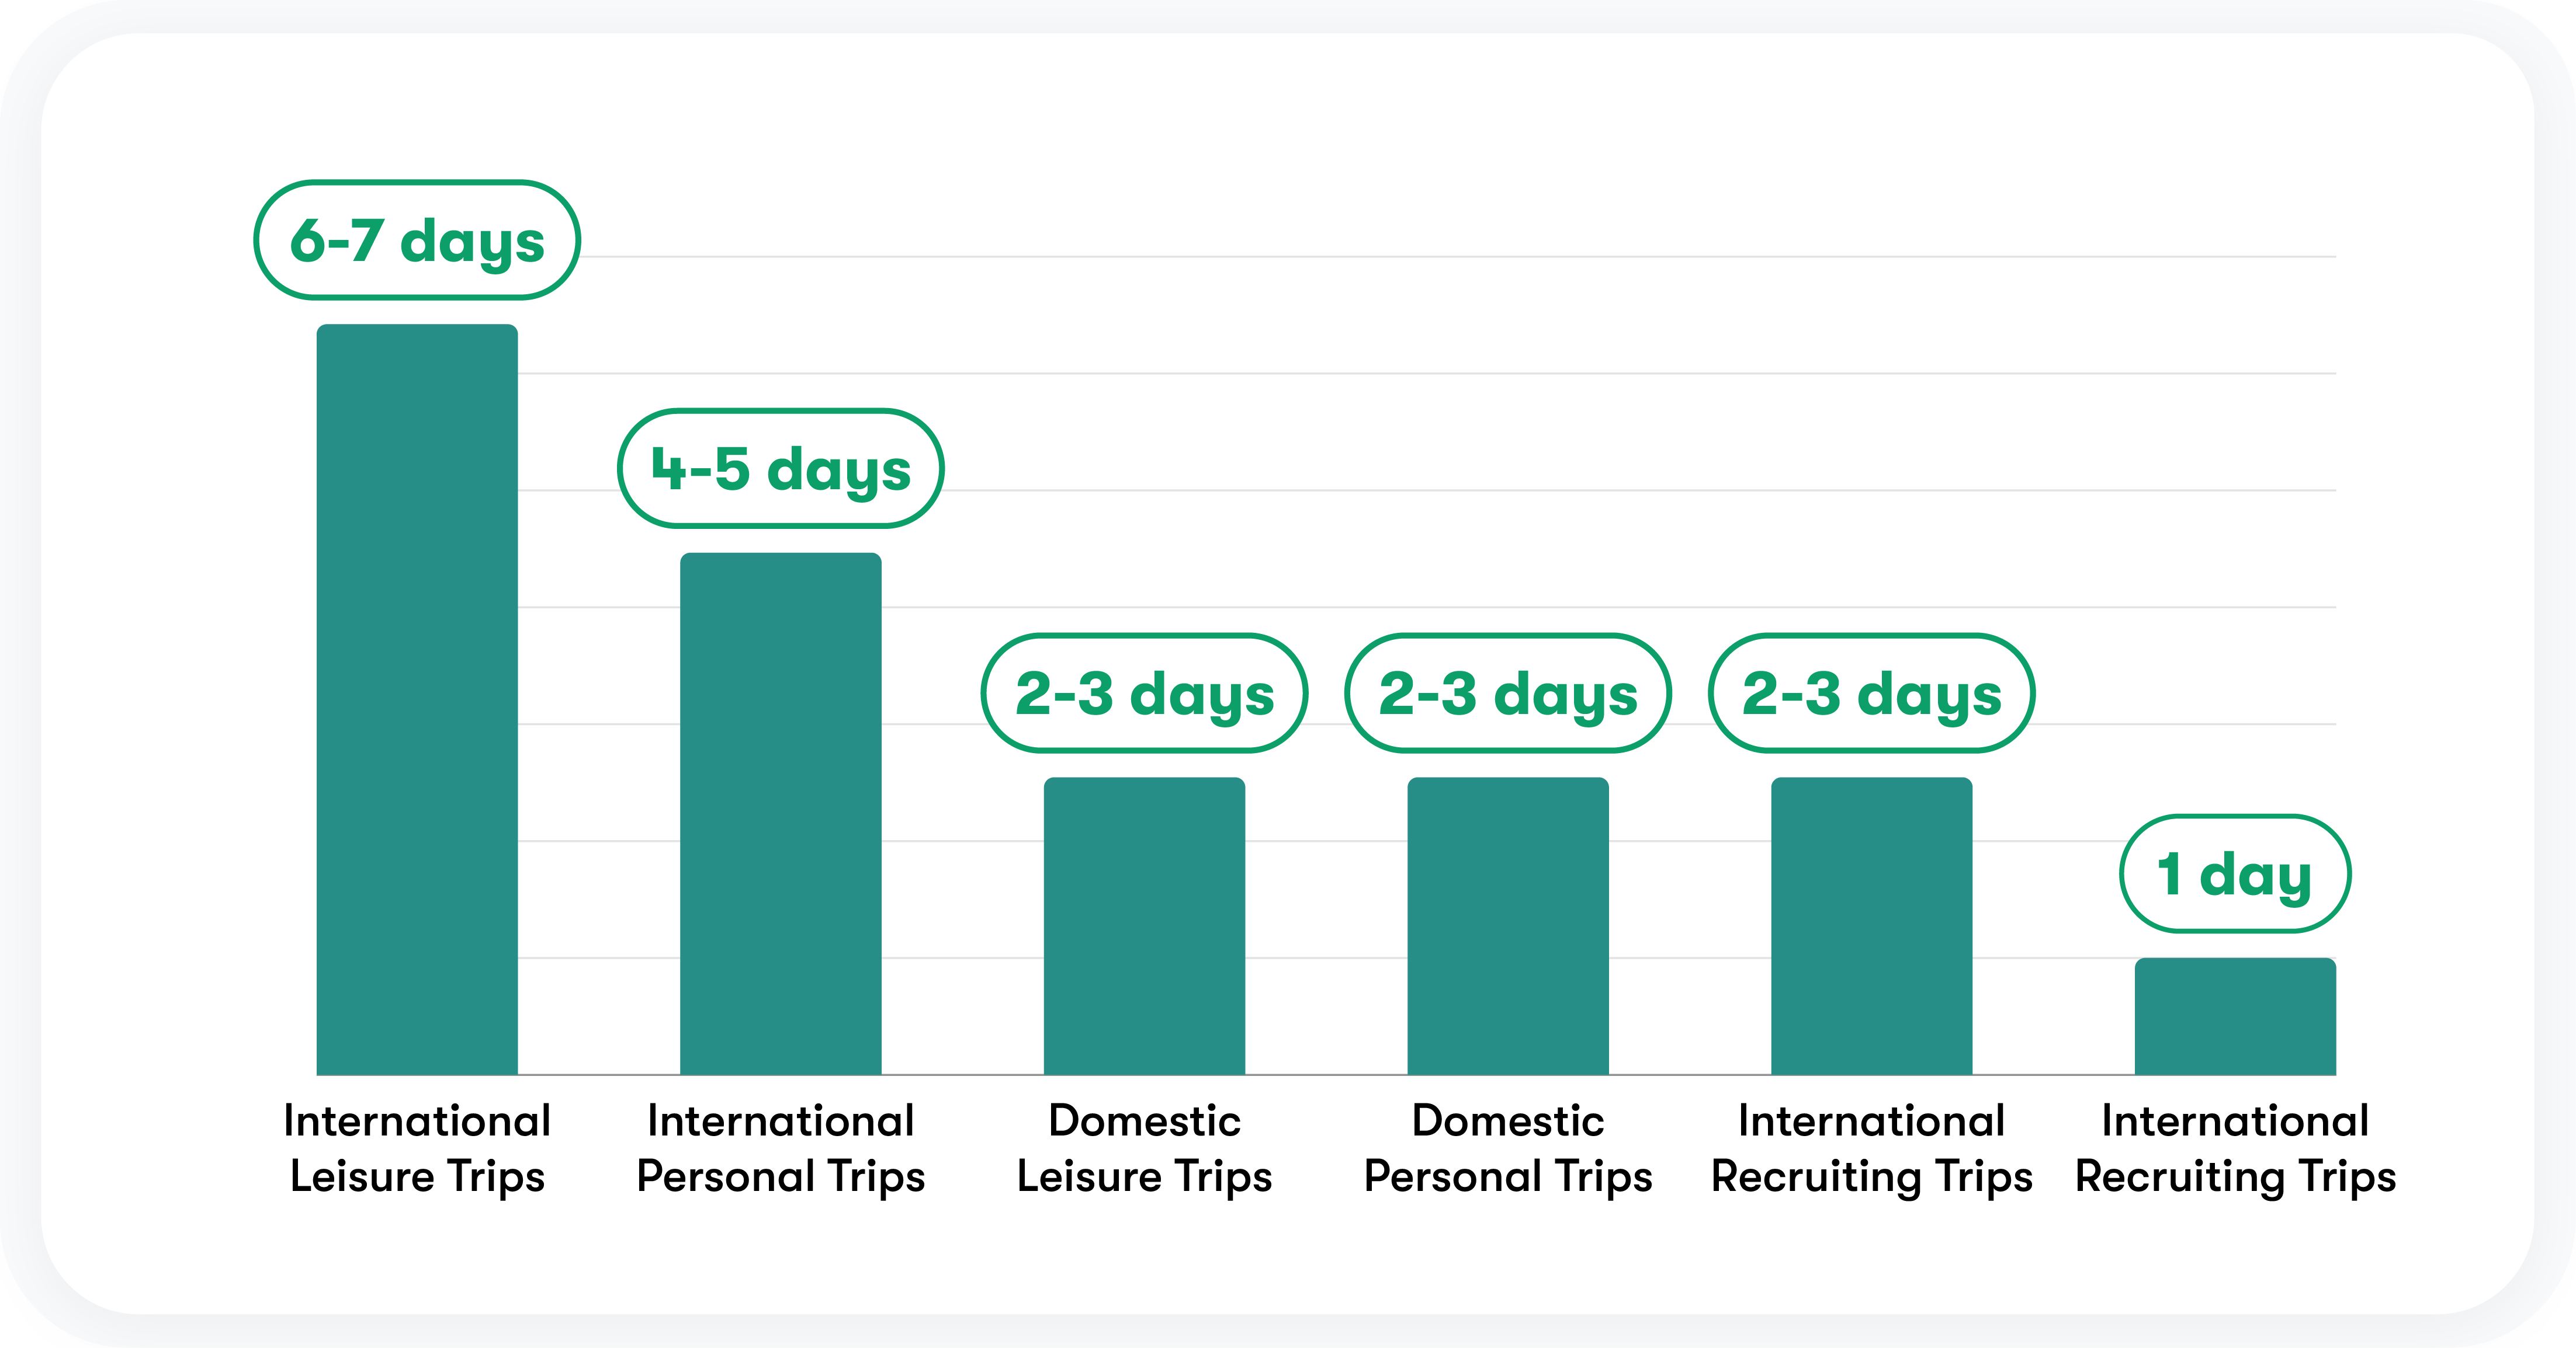Click the 2-3 days International Recruiting bar

[x=1871, y=925]
